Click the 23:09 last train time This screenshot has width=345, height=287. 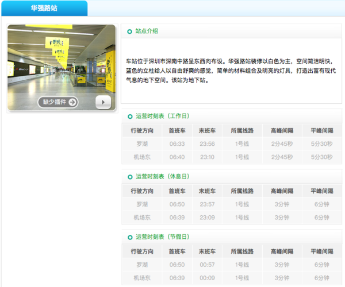[207, 218]
